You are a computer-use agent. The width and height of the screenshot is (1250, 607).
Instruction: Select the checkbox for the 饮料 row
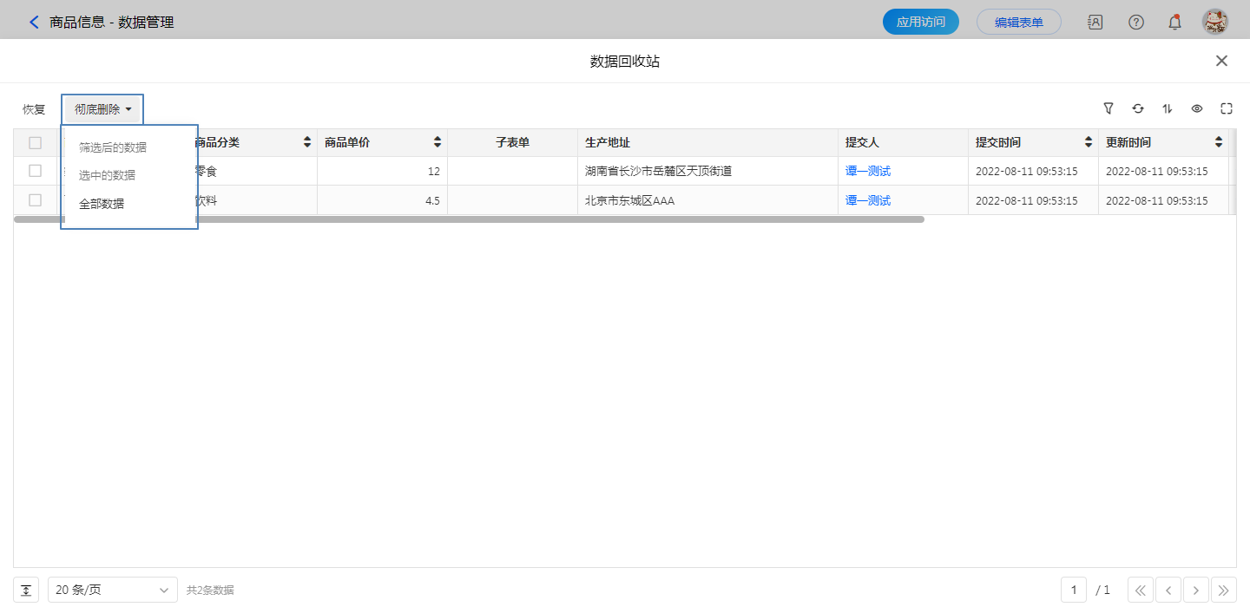[36, 200]
